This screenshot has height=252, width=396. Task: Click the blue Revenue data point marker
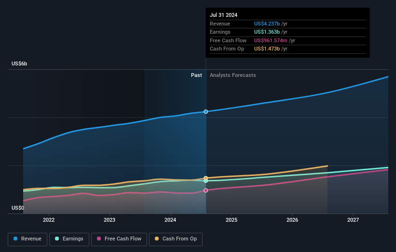[x=206, y=112]
